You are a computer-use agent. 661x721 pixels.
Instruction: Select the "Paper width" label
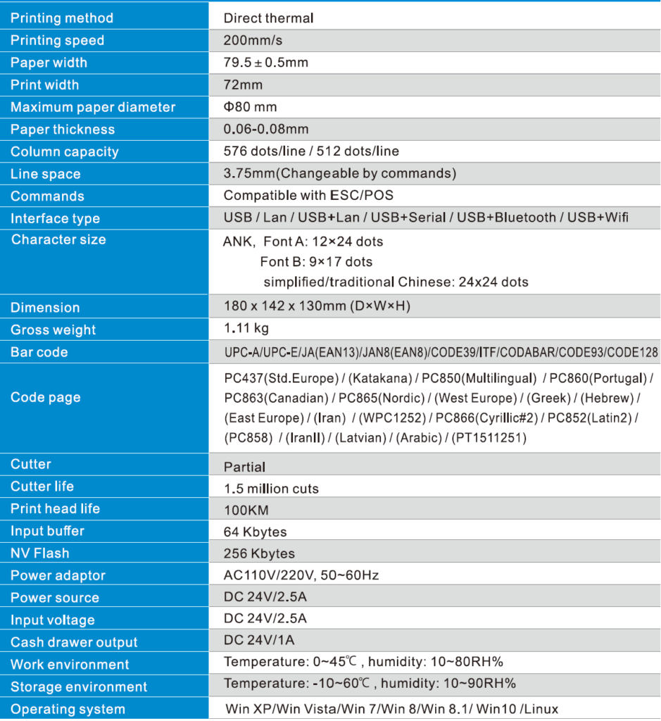point(49,63)
